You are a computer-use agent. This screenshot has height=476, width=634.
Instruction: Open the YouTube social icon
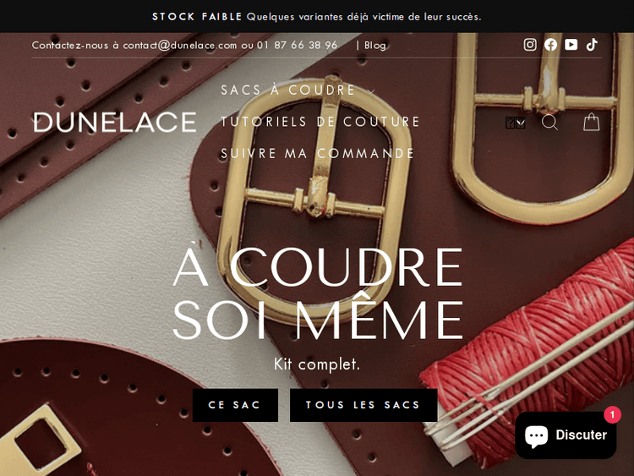571,45
